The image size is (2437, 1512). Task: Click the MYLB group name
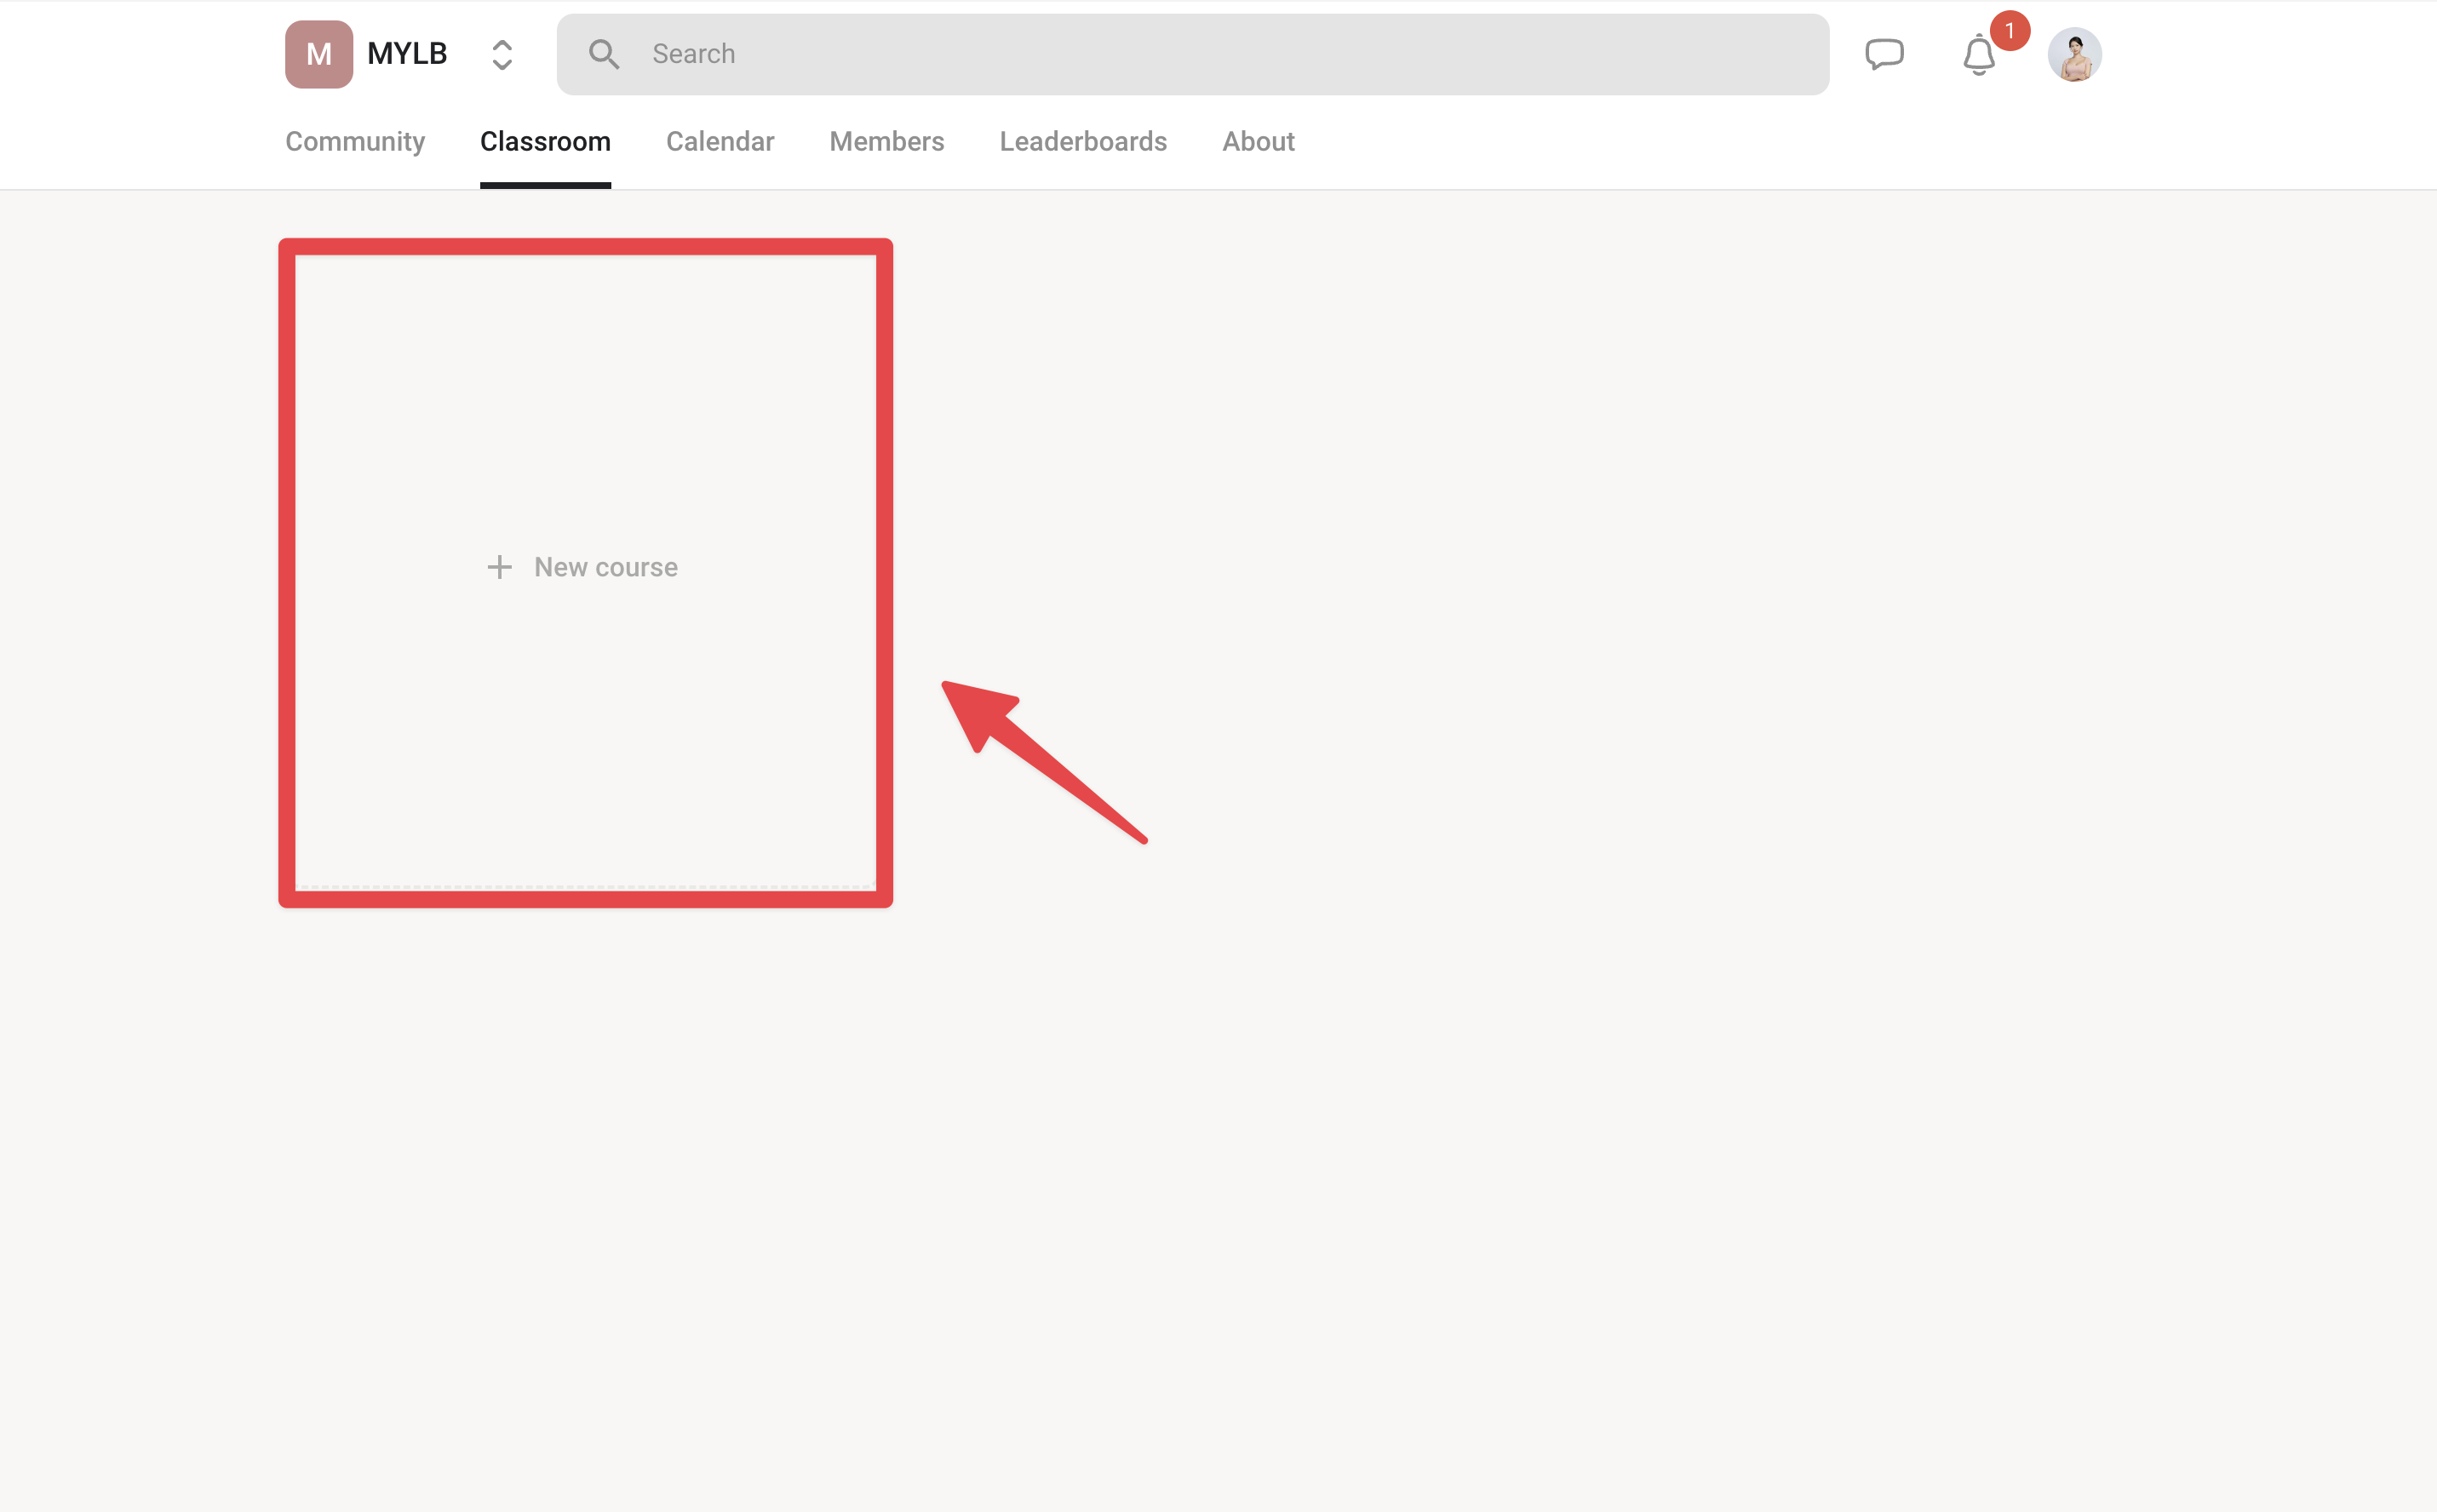point(407,54)
